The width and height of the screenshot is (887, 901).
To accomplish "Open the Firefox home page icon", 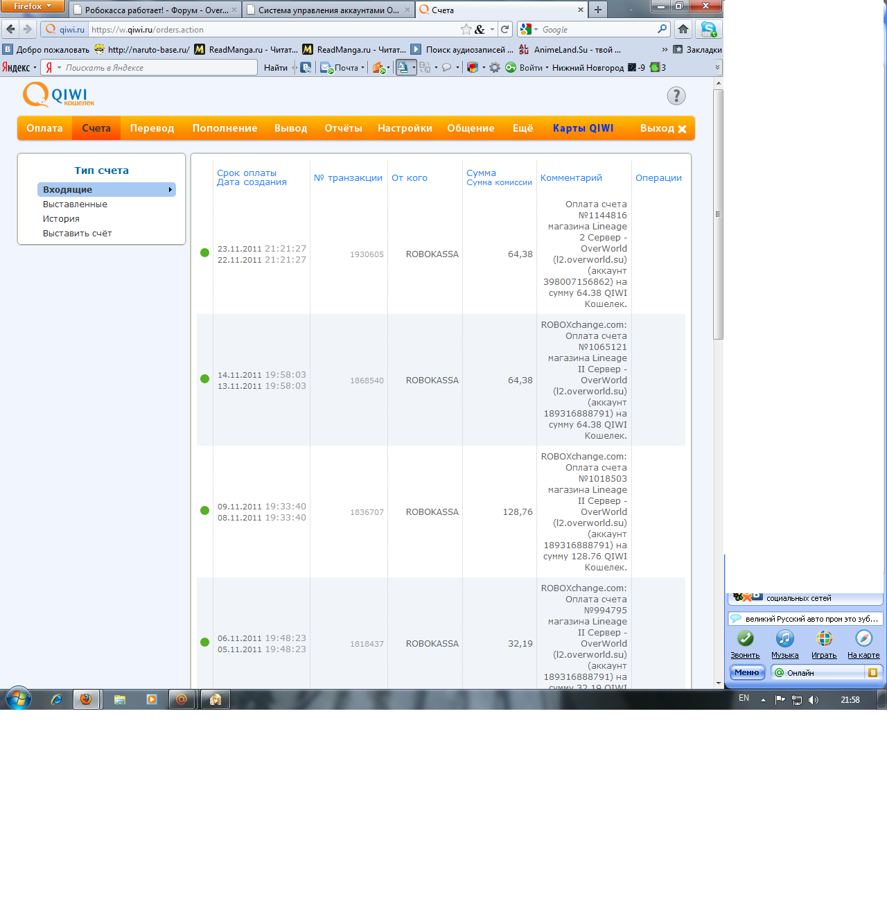I will [x=683, y=29].
